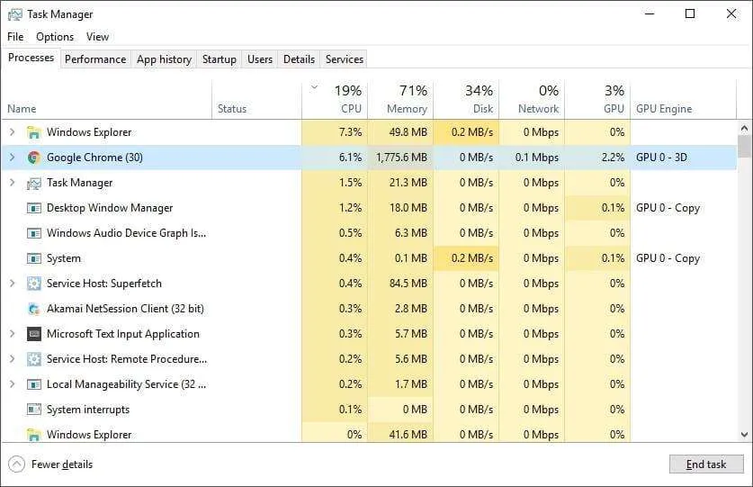This screenshot has height=487, width=753.
Task: Click the Task Manager process row icon
Action: tap(33, 183)
